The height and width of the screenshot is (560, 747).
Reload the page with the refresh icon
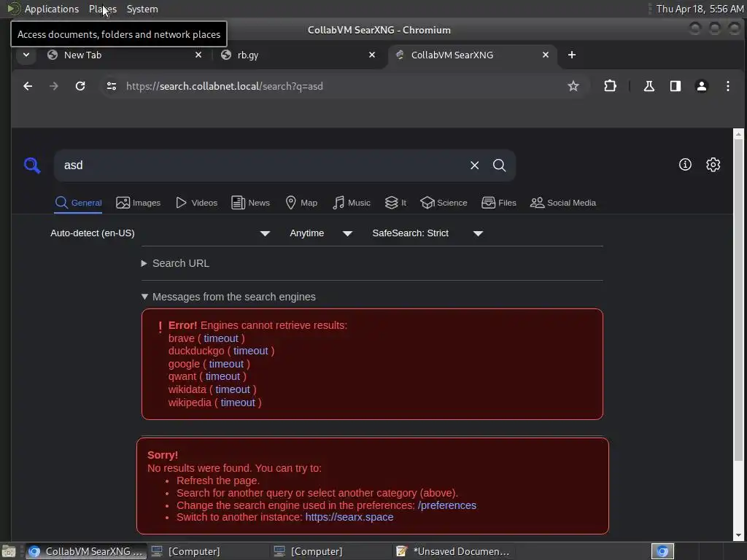(x=80, y=86)
